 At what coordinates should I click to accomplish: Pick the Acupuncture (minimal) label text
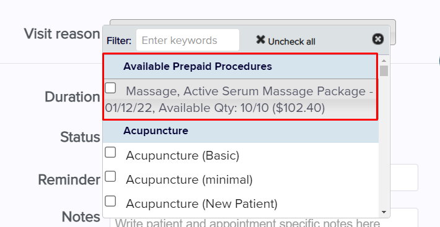coord(189,180)
